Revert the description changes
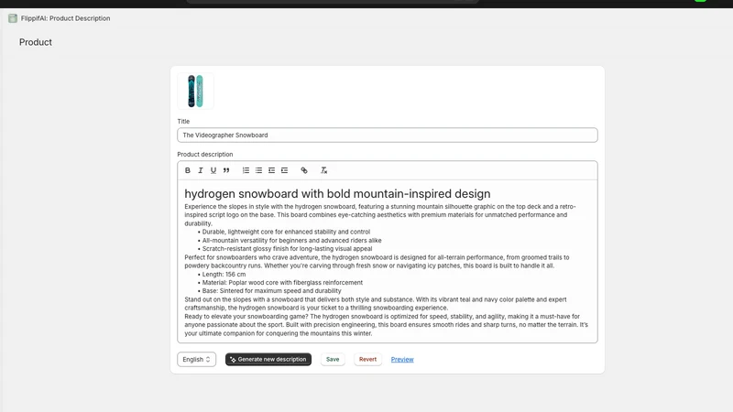 367,359
